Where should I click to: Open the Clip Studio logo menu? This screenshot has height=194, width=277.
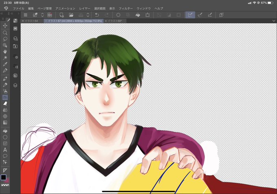[6, 8]
